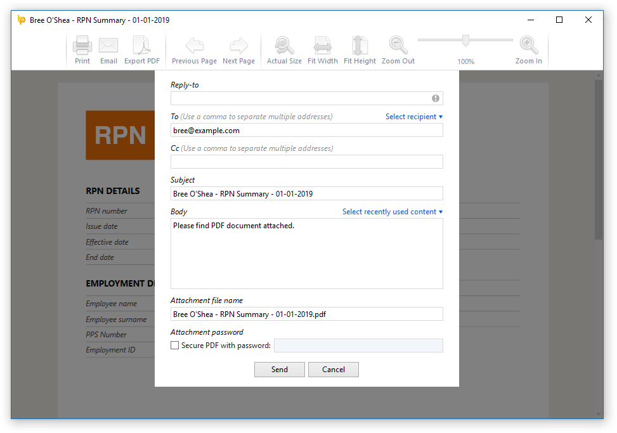The image size is (617, 433).
Task: Go to Previous Page arrow
Action: pyautogui.click(x=195, y=46)
